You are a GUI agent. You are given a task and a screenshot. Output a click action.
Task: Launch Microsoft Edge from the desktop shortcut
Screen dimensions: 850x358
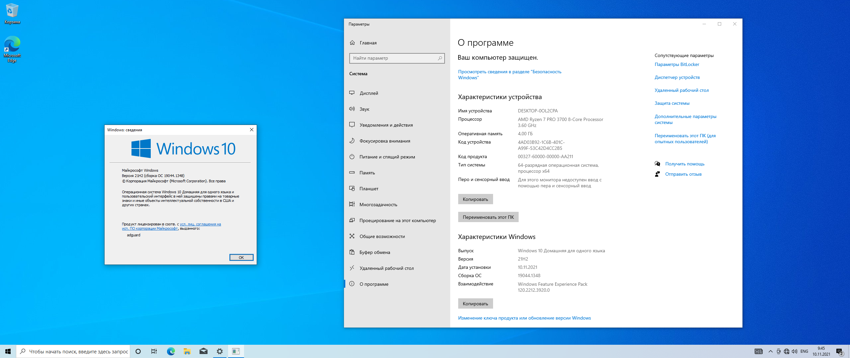tap(12, 49)
